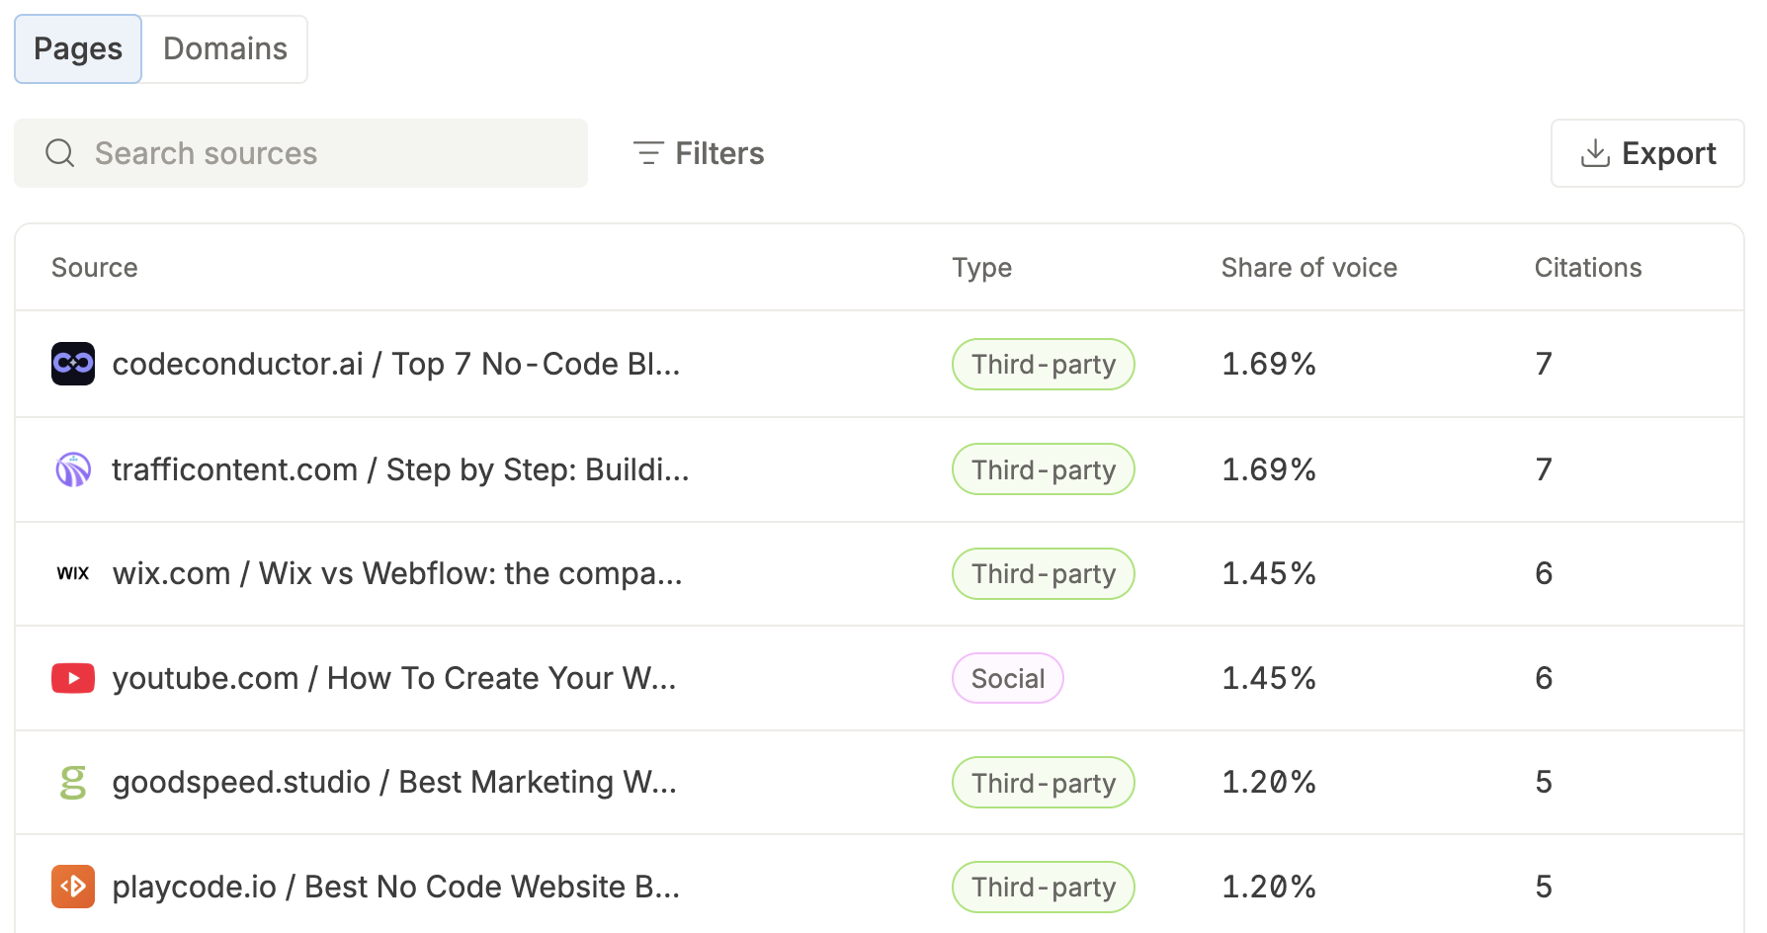Select the Pages tab
Screen dimensions: 1767x933
[78, 48]
